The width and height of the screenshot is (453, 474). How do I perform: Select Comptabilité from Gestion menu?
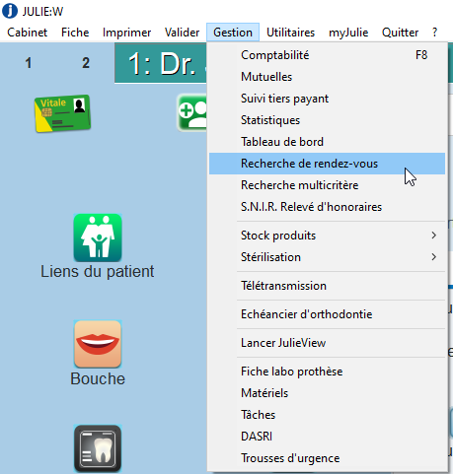(x=327, y=55)
